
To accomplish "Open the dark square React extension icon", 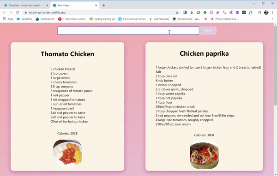I will click(x=244, y=12).
